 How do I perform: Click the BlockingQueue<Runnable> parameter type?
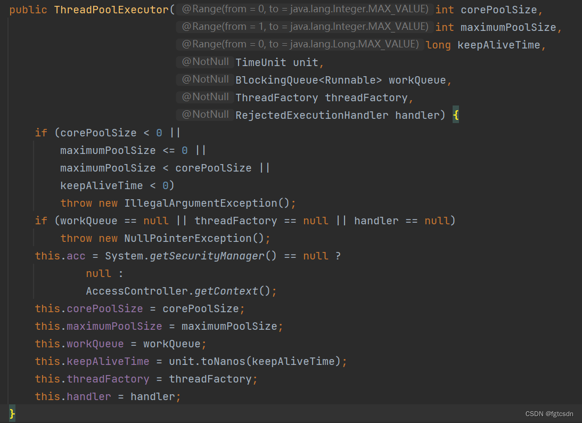tap(309, 80)
